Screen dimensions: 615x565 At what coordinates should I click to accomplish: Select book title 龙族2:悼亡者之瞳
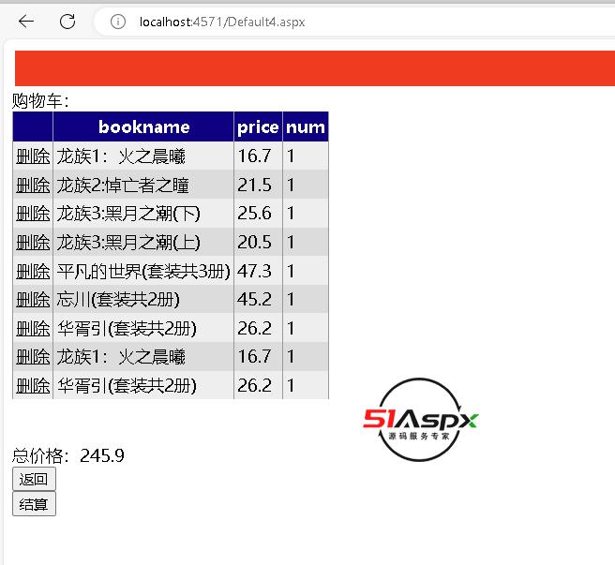click(123, 186)
